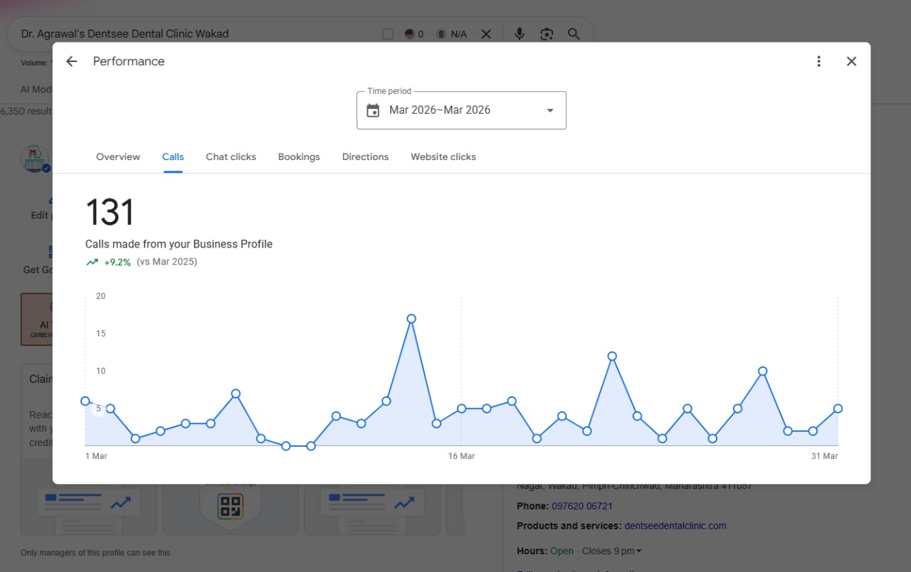Click the calendar icon in Time period

(373, 110)
